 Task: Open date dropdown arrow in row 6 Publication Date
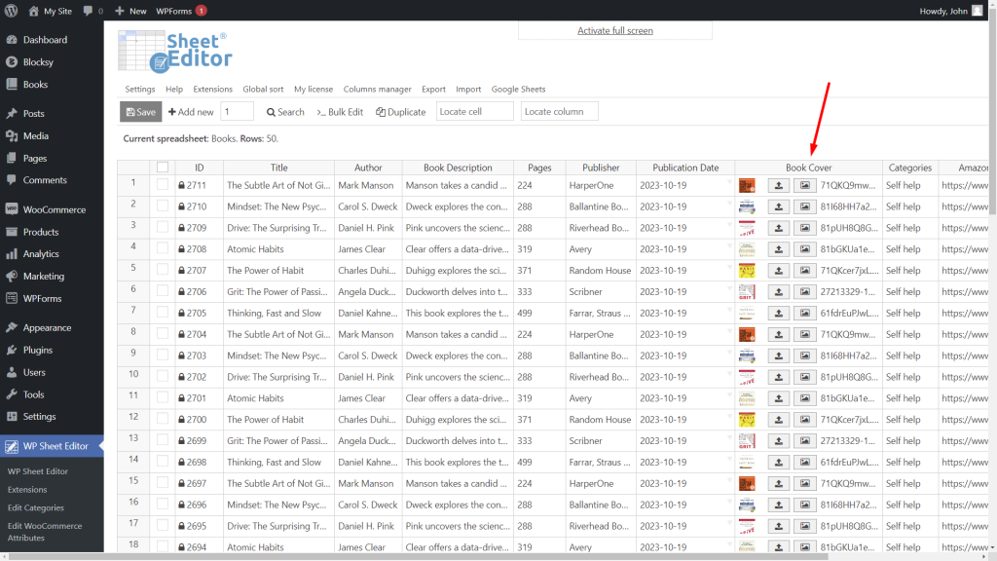pos(730,288)
